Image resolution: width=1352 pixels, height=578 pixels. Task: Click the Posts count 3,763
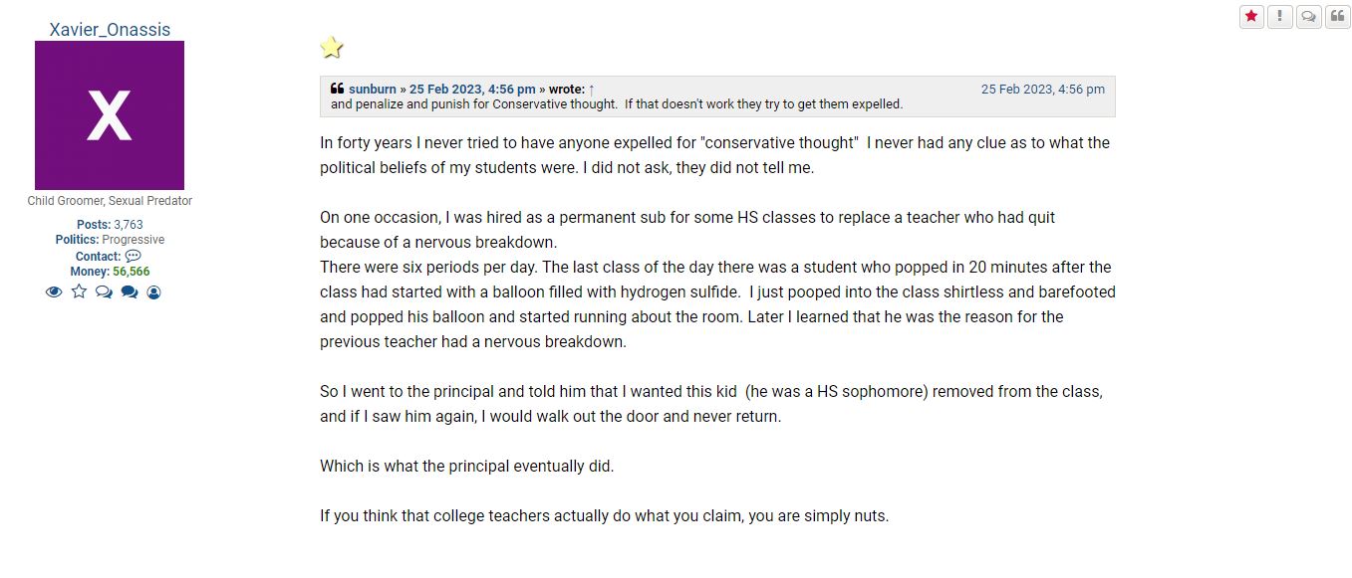point(129,225)
